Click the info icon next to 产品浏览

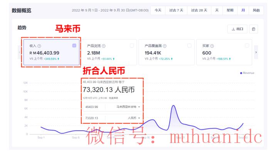[x=104, y=46]
